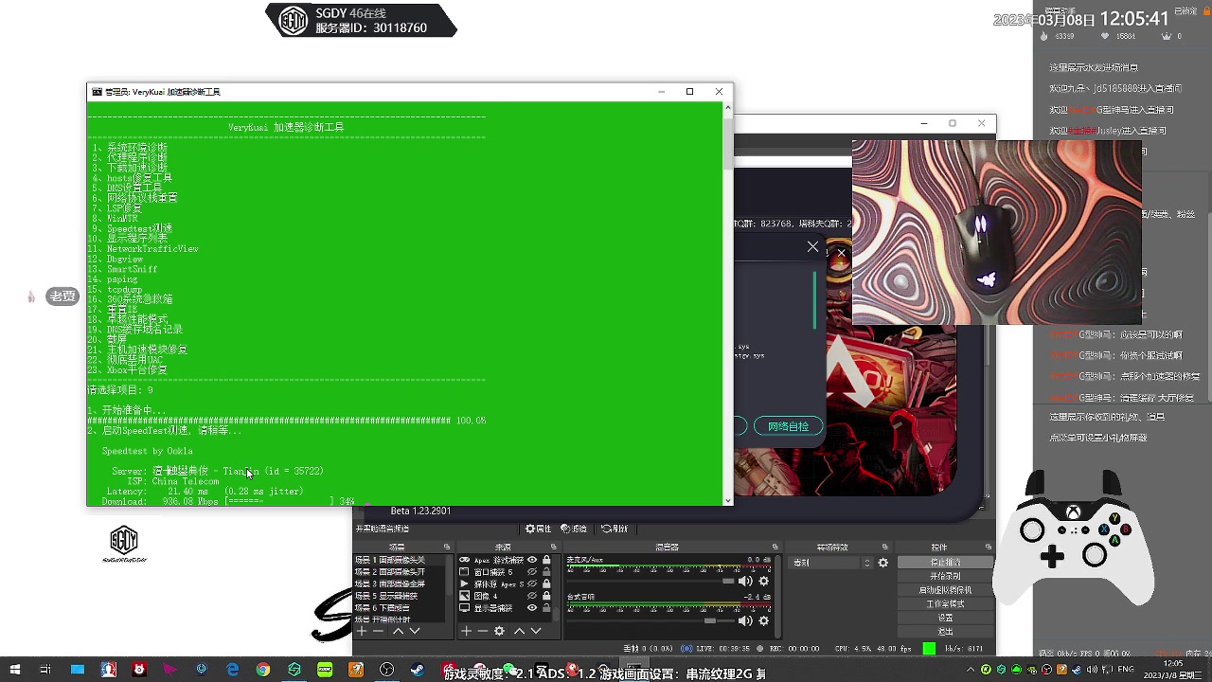Toggle lock on 窗口捕获 5 source
The height and width of the screenshot is (682, 1212).
click(546, 572)
